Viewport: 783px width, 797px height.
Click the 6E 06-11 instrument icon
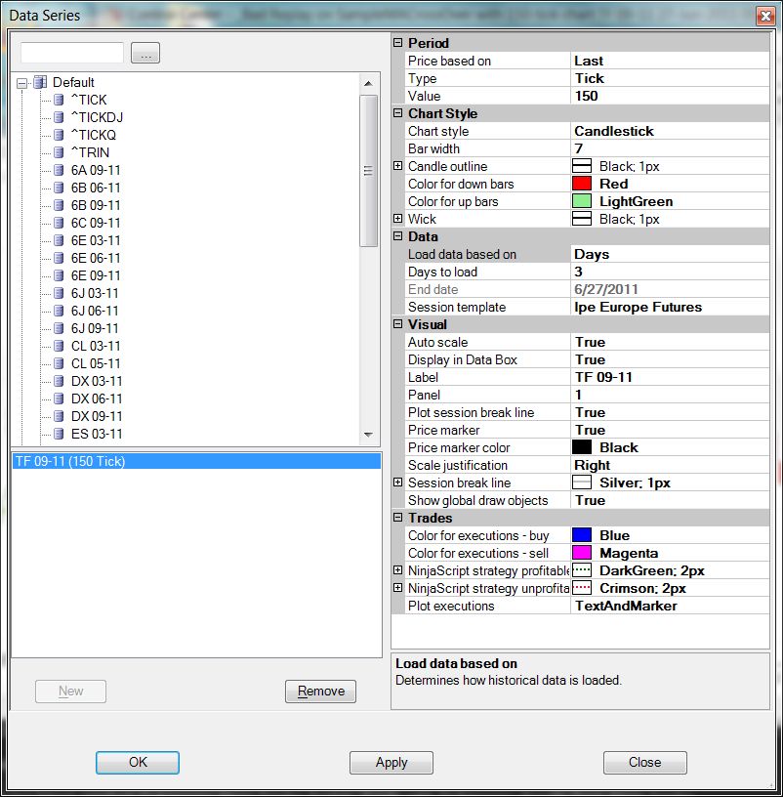pos(59,258)
